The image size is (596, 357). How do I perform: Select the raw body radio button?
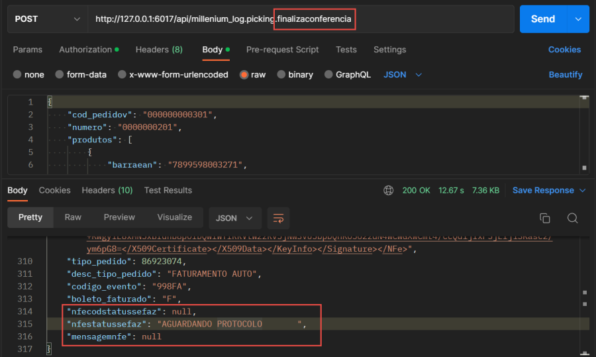click(244, 75)
